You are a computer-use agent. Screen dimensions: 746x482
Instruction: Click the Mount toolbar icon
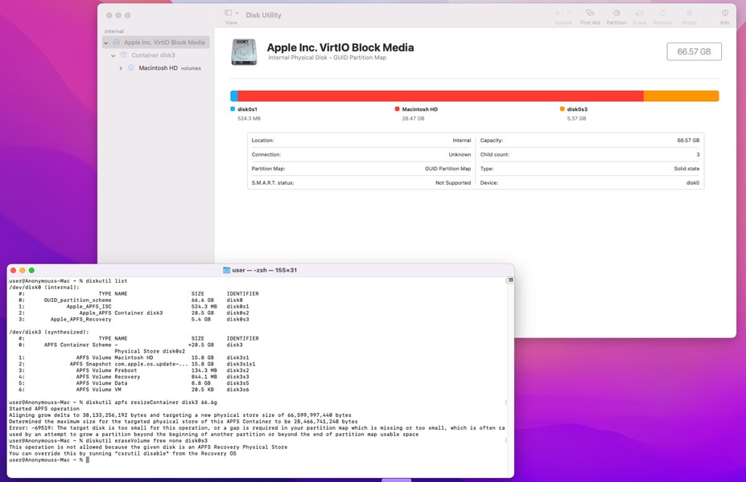tap(689, 13)
